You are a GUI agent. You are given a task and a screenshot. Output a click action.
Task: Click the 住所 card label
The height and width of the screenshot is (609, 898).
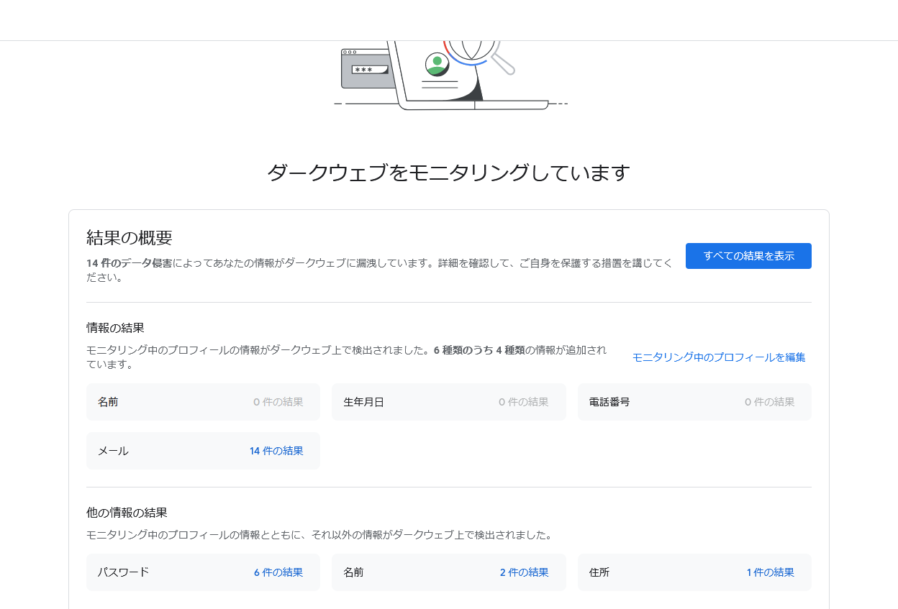[599, 572]
